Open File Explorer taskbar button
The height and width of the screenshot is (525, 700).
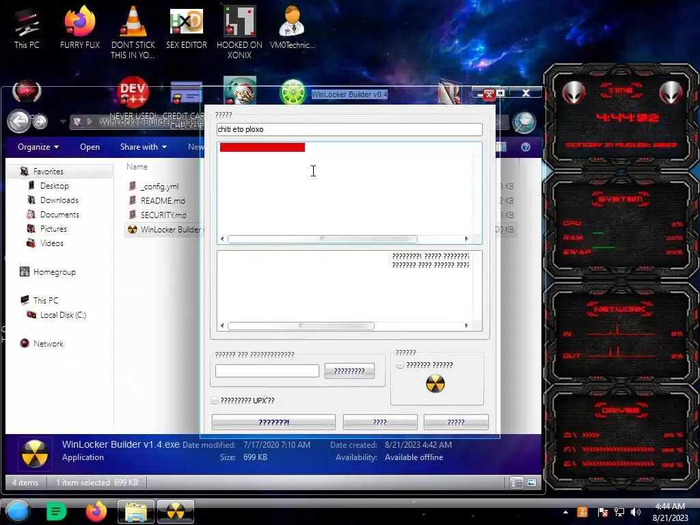(136, 511)
